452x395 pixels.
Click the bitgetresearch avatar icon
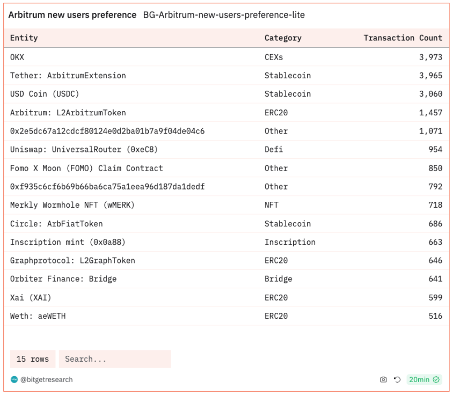click(14, 380)
